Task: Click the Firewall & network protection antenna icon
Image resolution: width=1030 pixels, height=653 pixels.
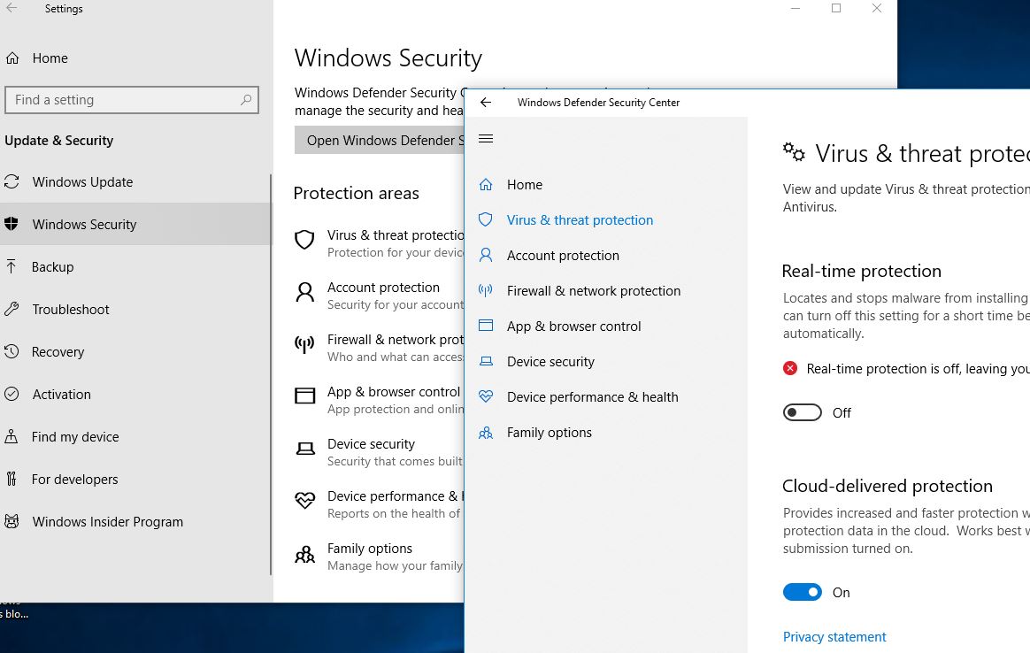Action: (x=485, y=290)
